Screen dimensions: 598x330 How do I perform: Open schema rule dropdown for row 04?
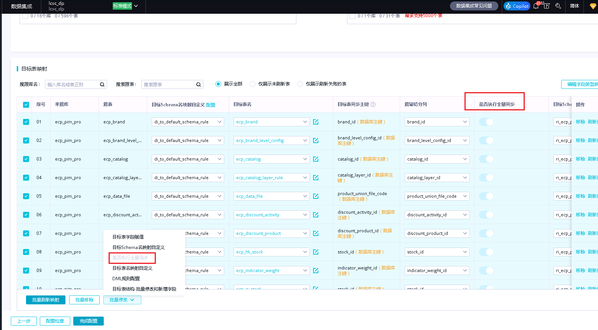188,178
